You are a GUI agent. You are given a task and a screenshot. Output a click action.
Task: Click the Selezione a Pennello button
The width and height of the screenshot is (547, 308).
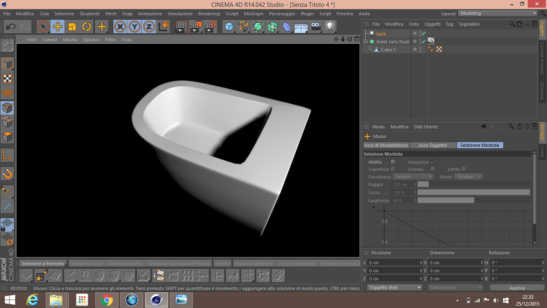click(43, 263)
